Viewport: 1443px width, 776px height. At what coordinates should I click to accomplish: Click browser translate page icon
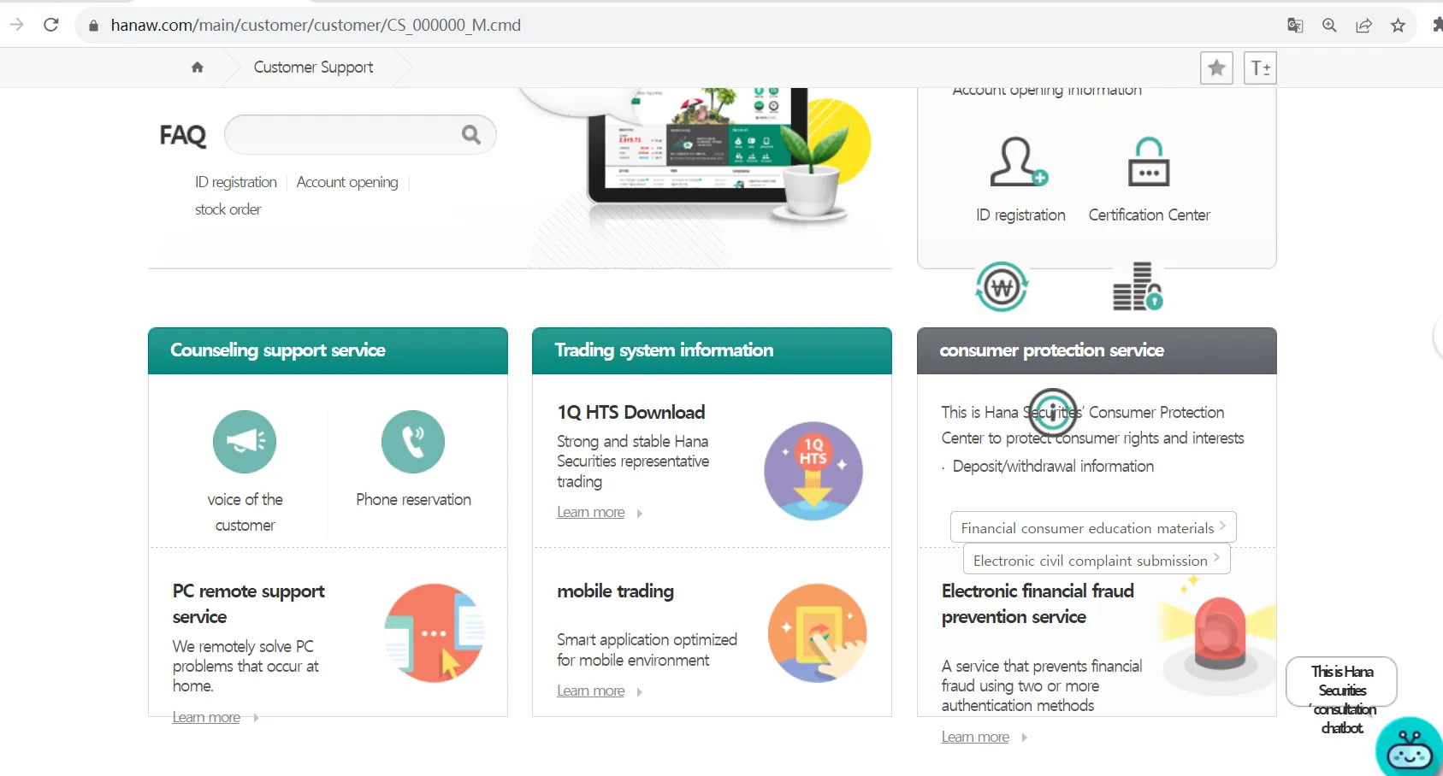pyautogui.click(x=1295, y=25)
